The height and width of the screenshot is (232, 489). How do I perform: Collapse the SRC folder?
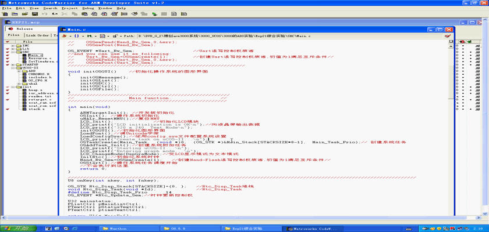click(13, 52)
